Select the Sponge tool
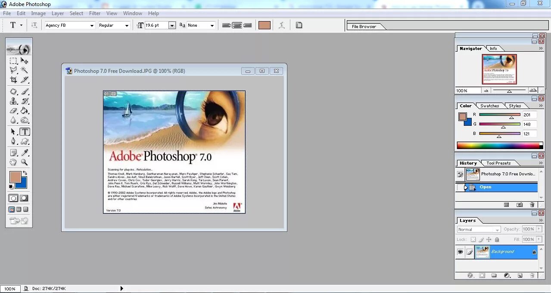The height and width of the screenshot is (293, 551). (x=25, y=120)
